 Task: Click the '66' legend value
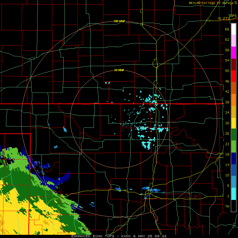point(227,29)
